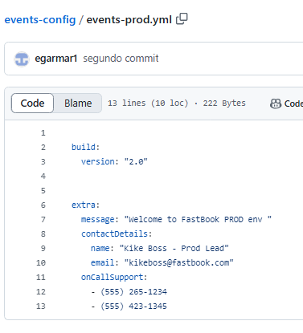Open egarmar1's avatar image
This screenshot has height=333, width=303.
pos(22,59)
